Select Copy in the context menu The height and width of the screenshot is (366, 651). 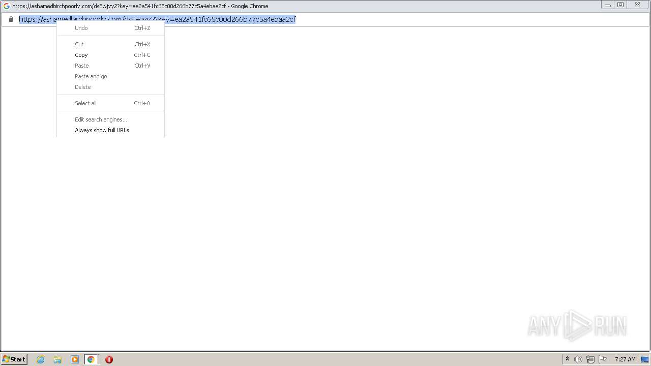110,55
